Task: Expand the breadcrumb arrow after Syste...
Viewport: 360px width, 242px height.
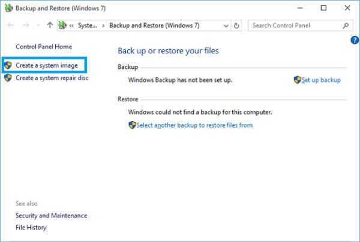Action: [103, 26]
